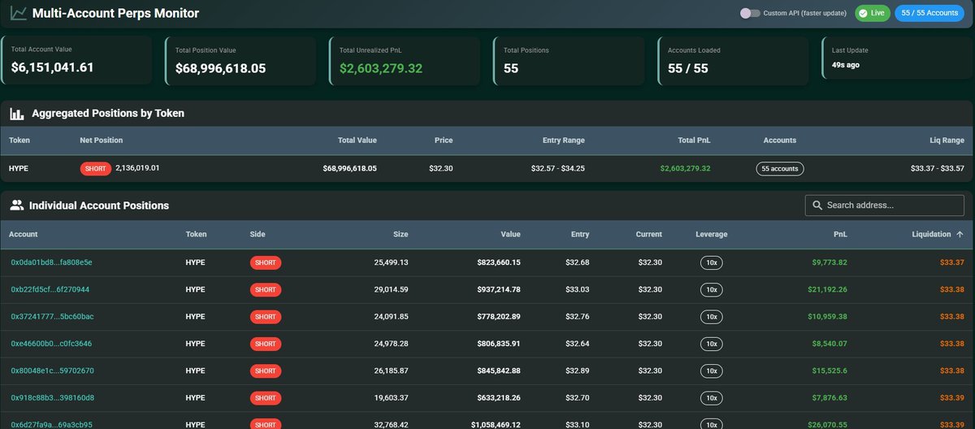The height and width of the screenshot is (429, 975).
Task: Sort individual positions by Side column
Action: (258, 235)
